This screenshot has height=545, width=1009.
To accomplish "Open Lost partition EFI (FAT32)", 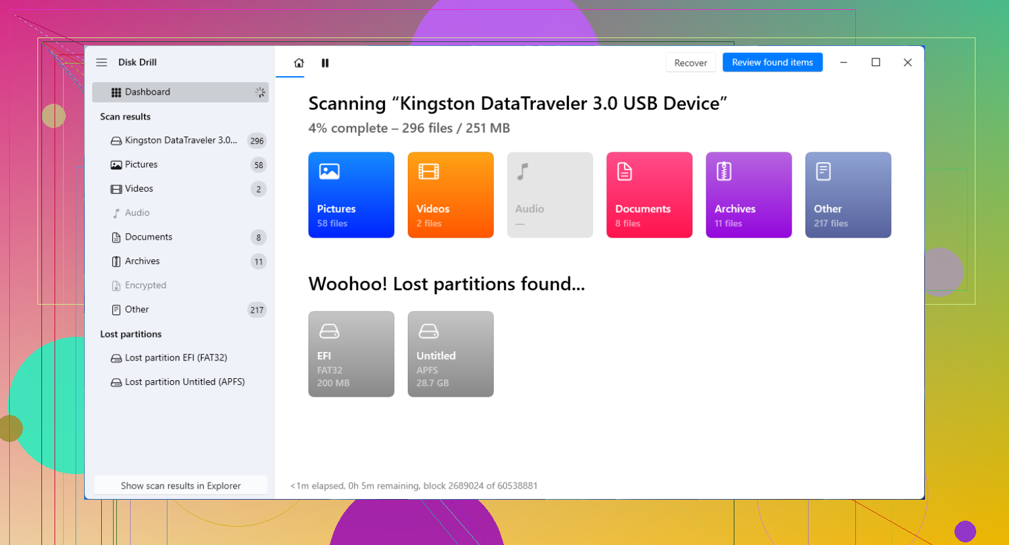I will click(180, 358).
